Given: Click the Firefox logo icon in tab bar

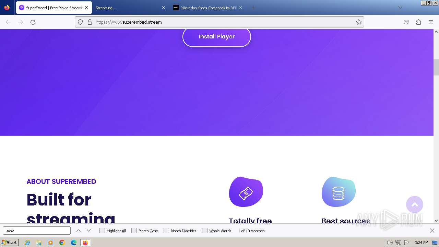Looking at the screenshot, I should tap(7, 8).
